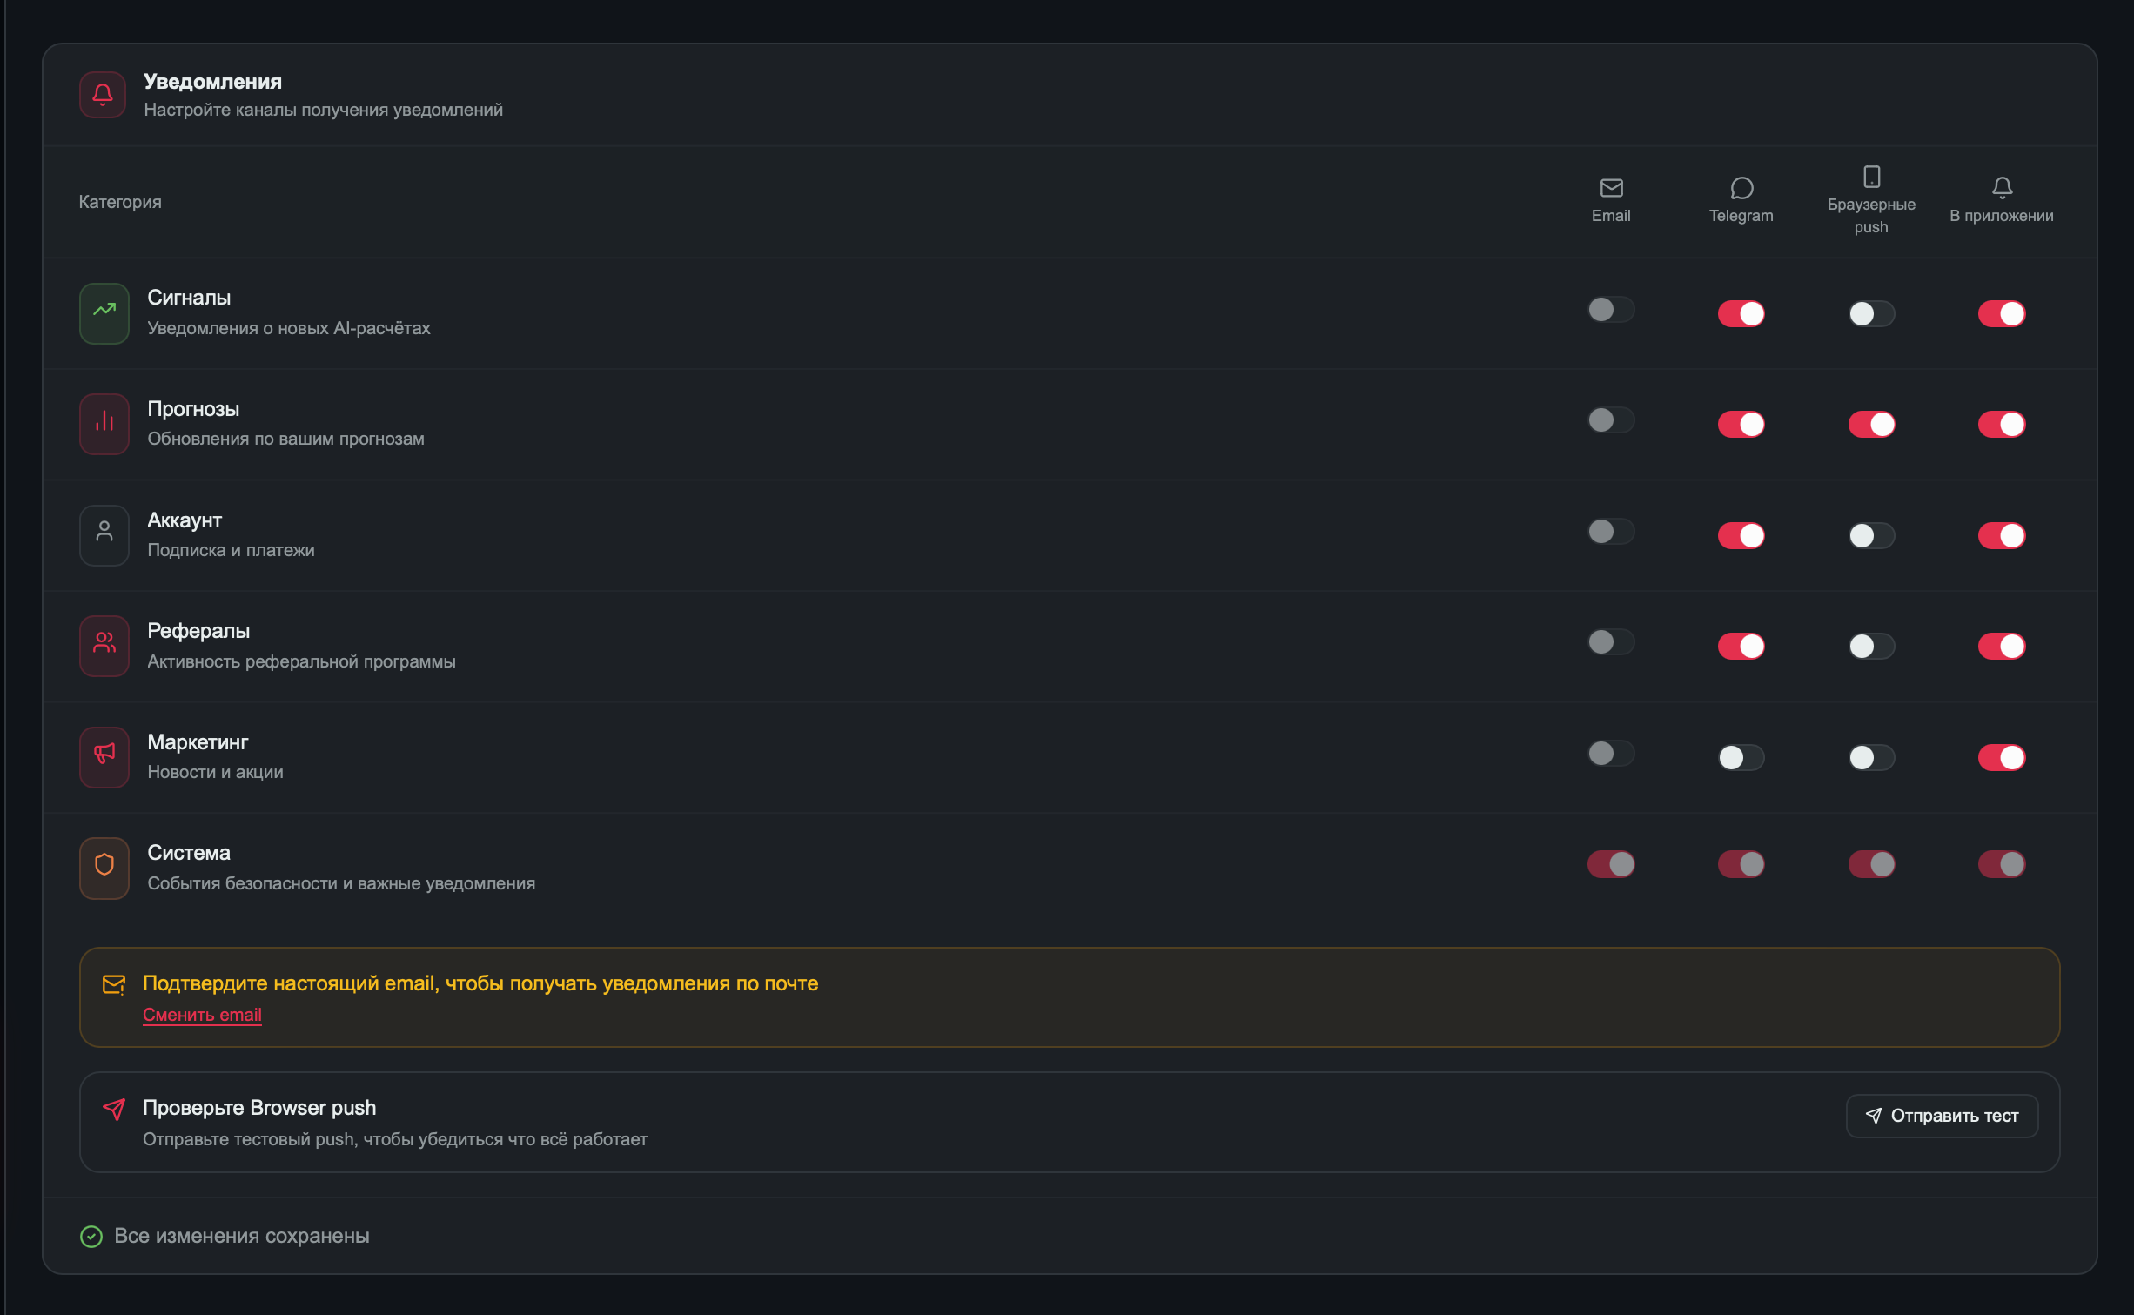
Task: Click the Telegram chat bubble column icon
Action: point(1741,187)
